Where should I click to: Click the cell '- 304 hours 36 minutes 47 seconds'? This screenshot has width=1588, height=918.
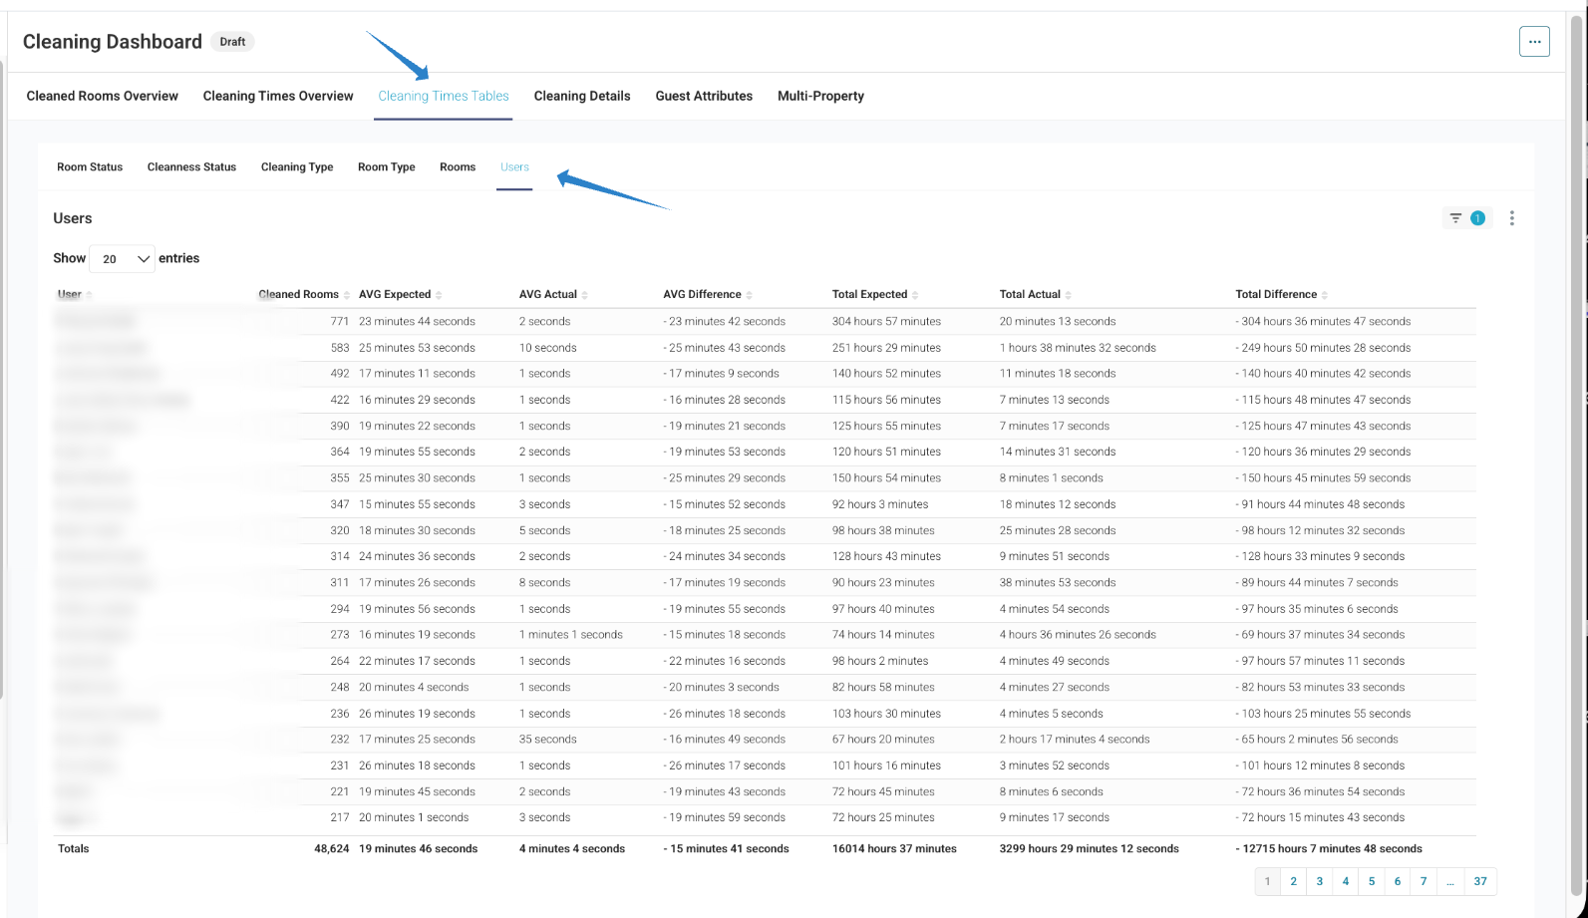[1323, 322]
